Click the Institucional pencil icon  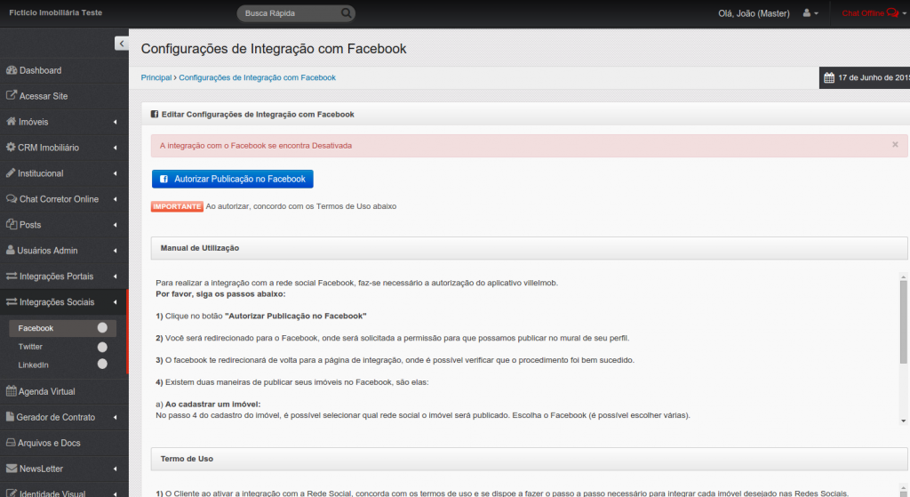[11, 173]
